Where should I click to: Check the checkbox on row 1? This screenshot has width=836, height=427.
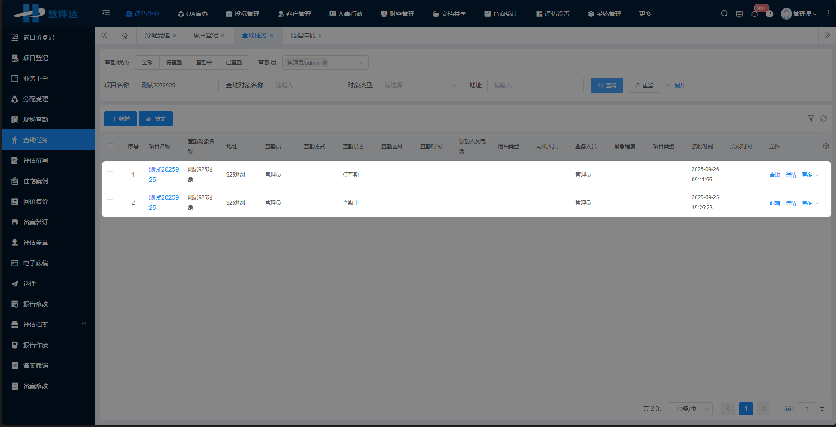pos(110,174)
